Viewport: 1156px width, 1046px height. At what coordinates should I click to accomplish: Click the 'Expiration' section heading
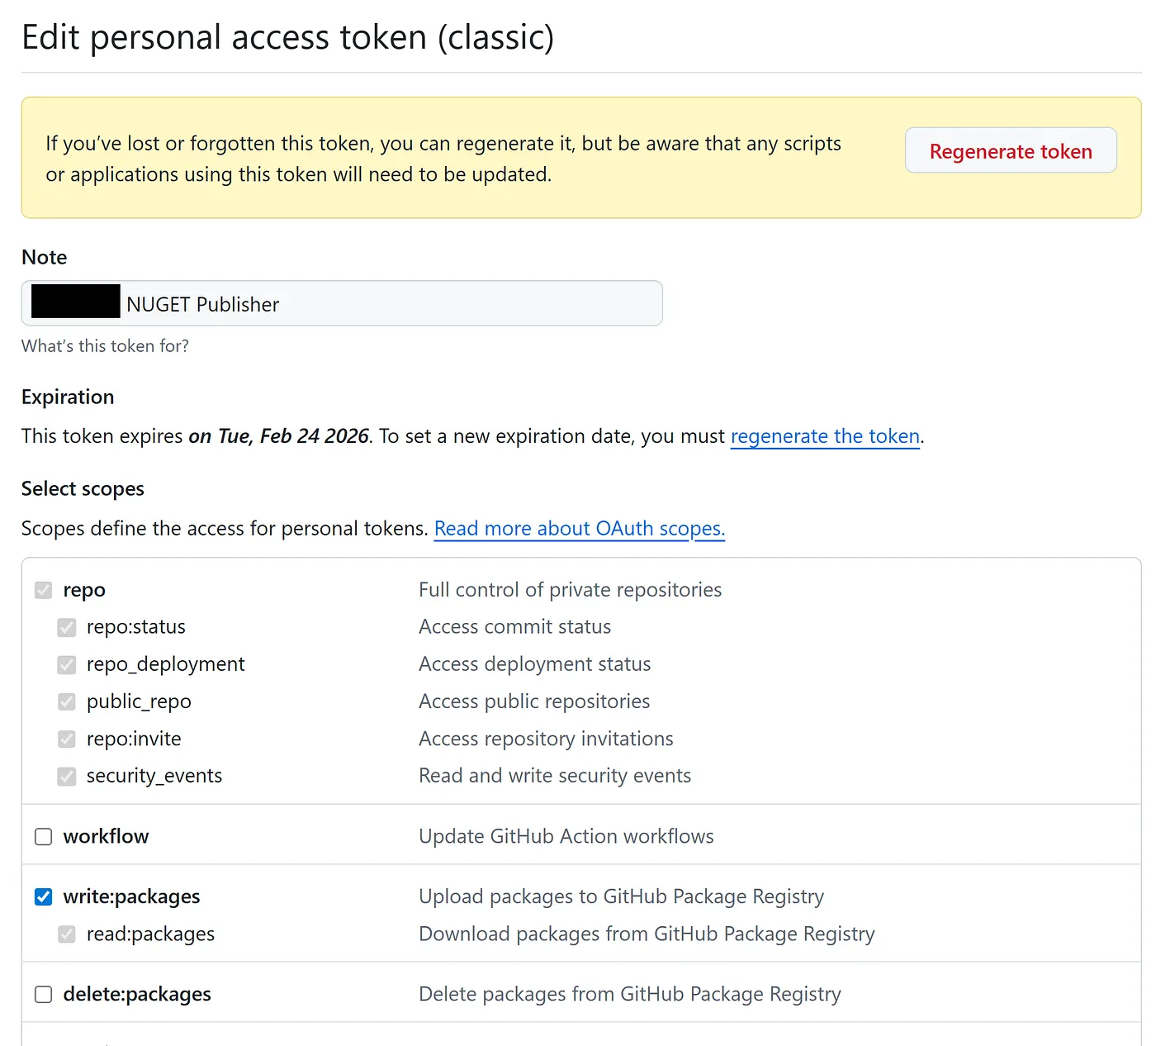68,397
